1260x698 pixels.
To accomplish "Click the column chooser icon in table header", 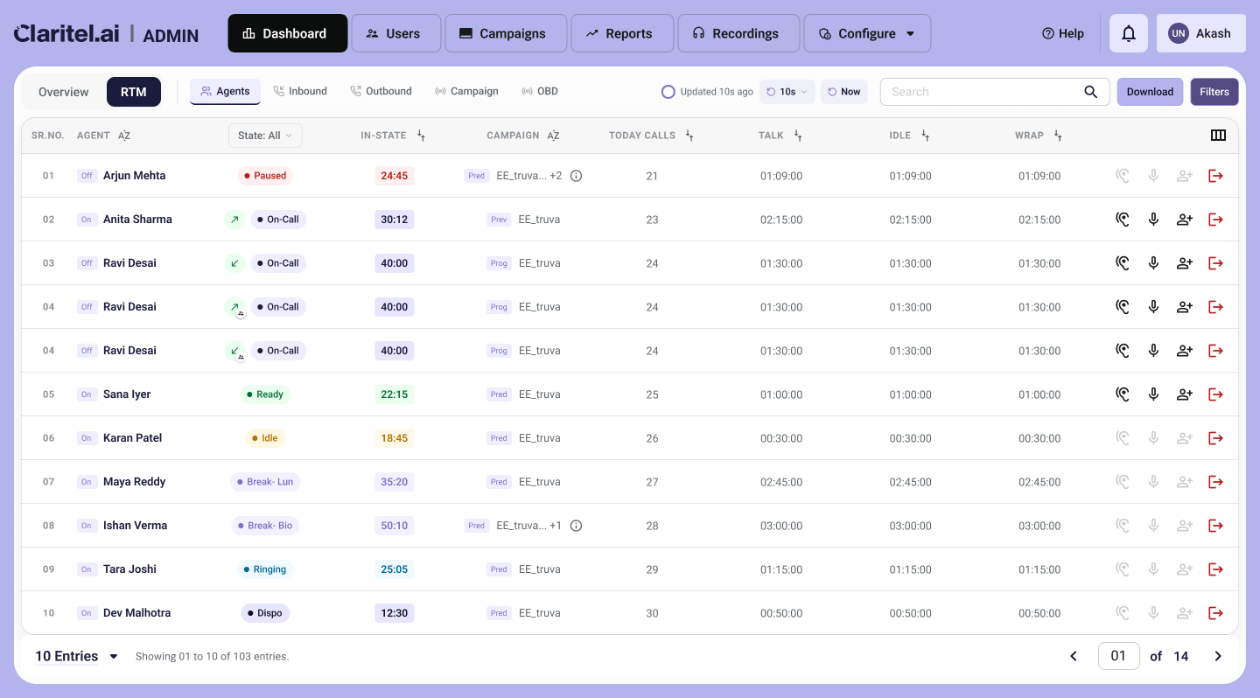I will (1218, 136).
